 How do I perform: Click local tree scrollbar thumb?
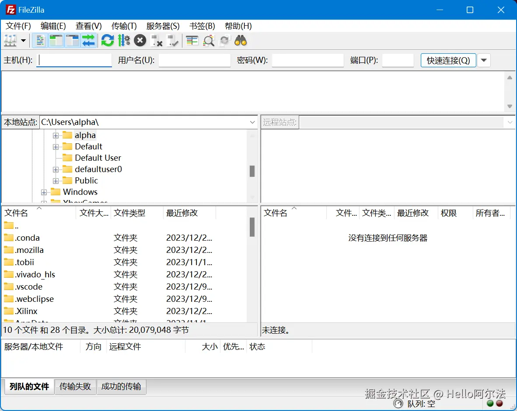click(x=252, y=171)
